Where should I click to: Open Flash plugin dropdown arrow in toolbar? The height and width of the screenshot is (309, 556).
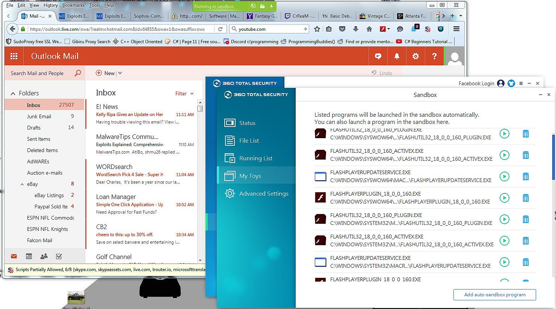click(x=389, y=29)
